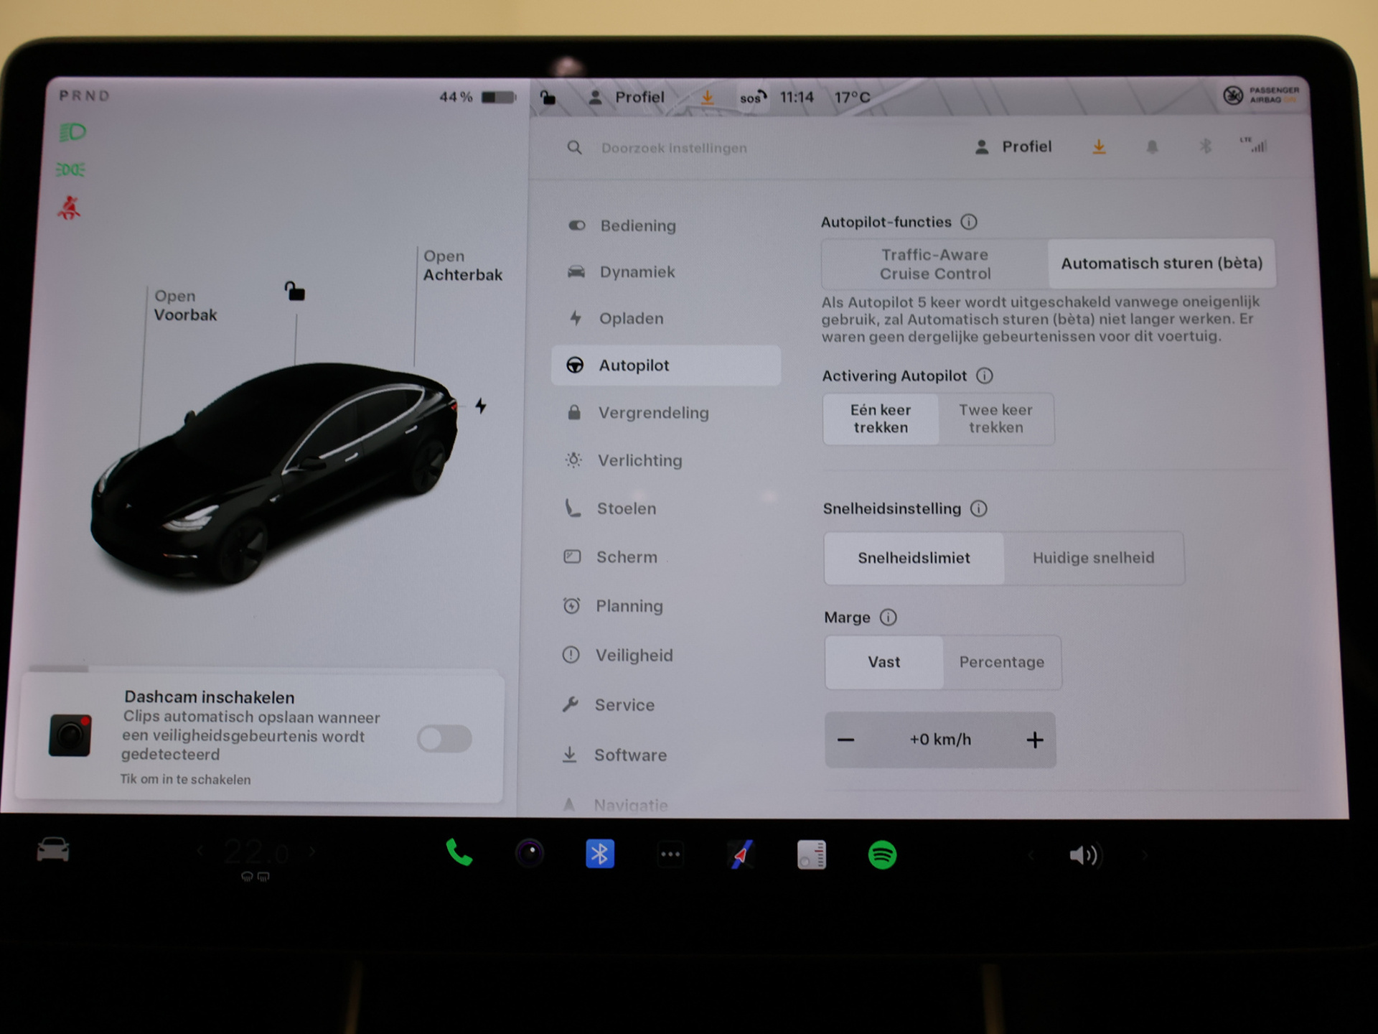Tap the volume speaker icon

[x=1084, y=855]
